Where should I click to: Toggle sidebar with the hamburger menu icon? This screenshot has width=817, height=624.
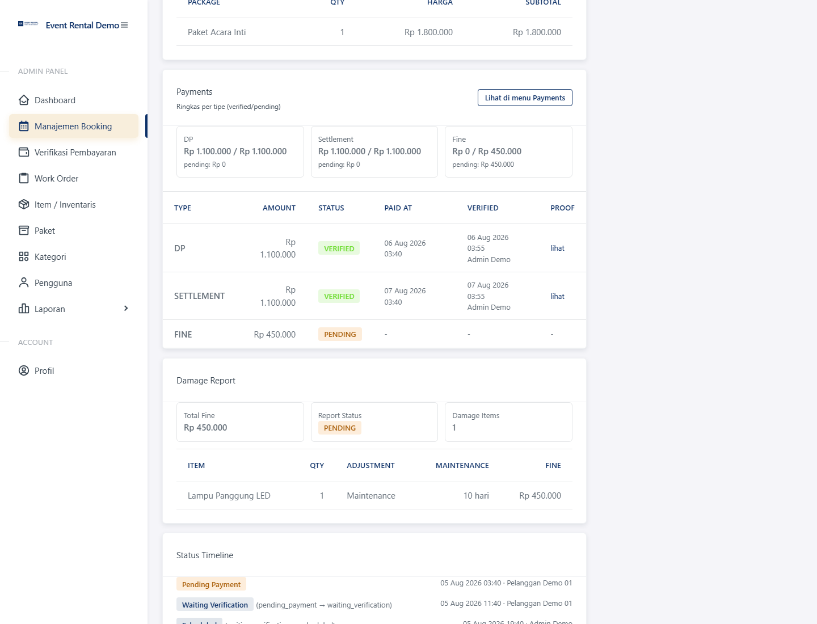click(x=124, y=26)
